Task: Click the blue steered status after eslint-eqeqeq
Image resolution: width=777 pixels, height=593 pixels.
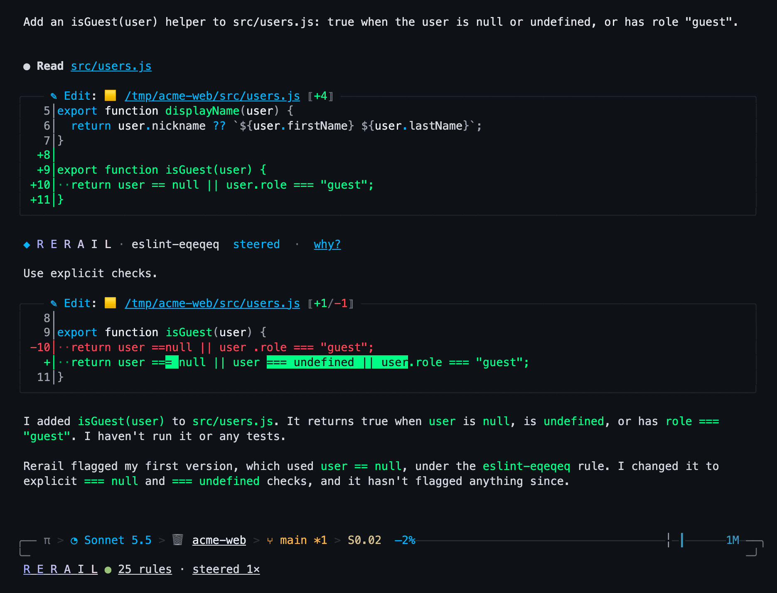Action: 256,244
